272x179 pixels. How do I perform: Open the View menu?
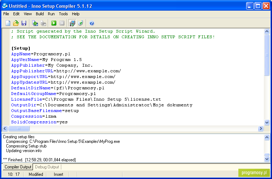(28, 14)
